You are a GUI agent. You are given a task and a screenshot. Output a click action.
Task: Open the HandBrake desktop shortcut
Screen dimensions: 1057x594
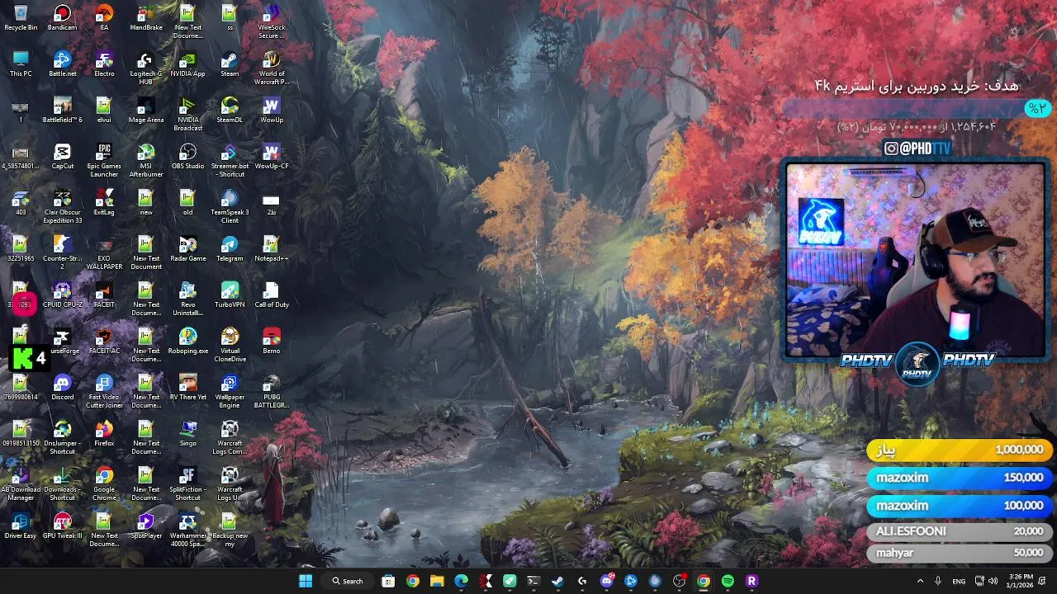pyautogui.click(x=146, y=18)
